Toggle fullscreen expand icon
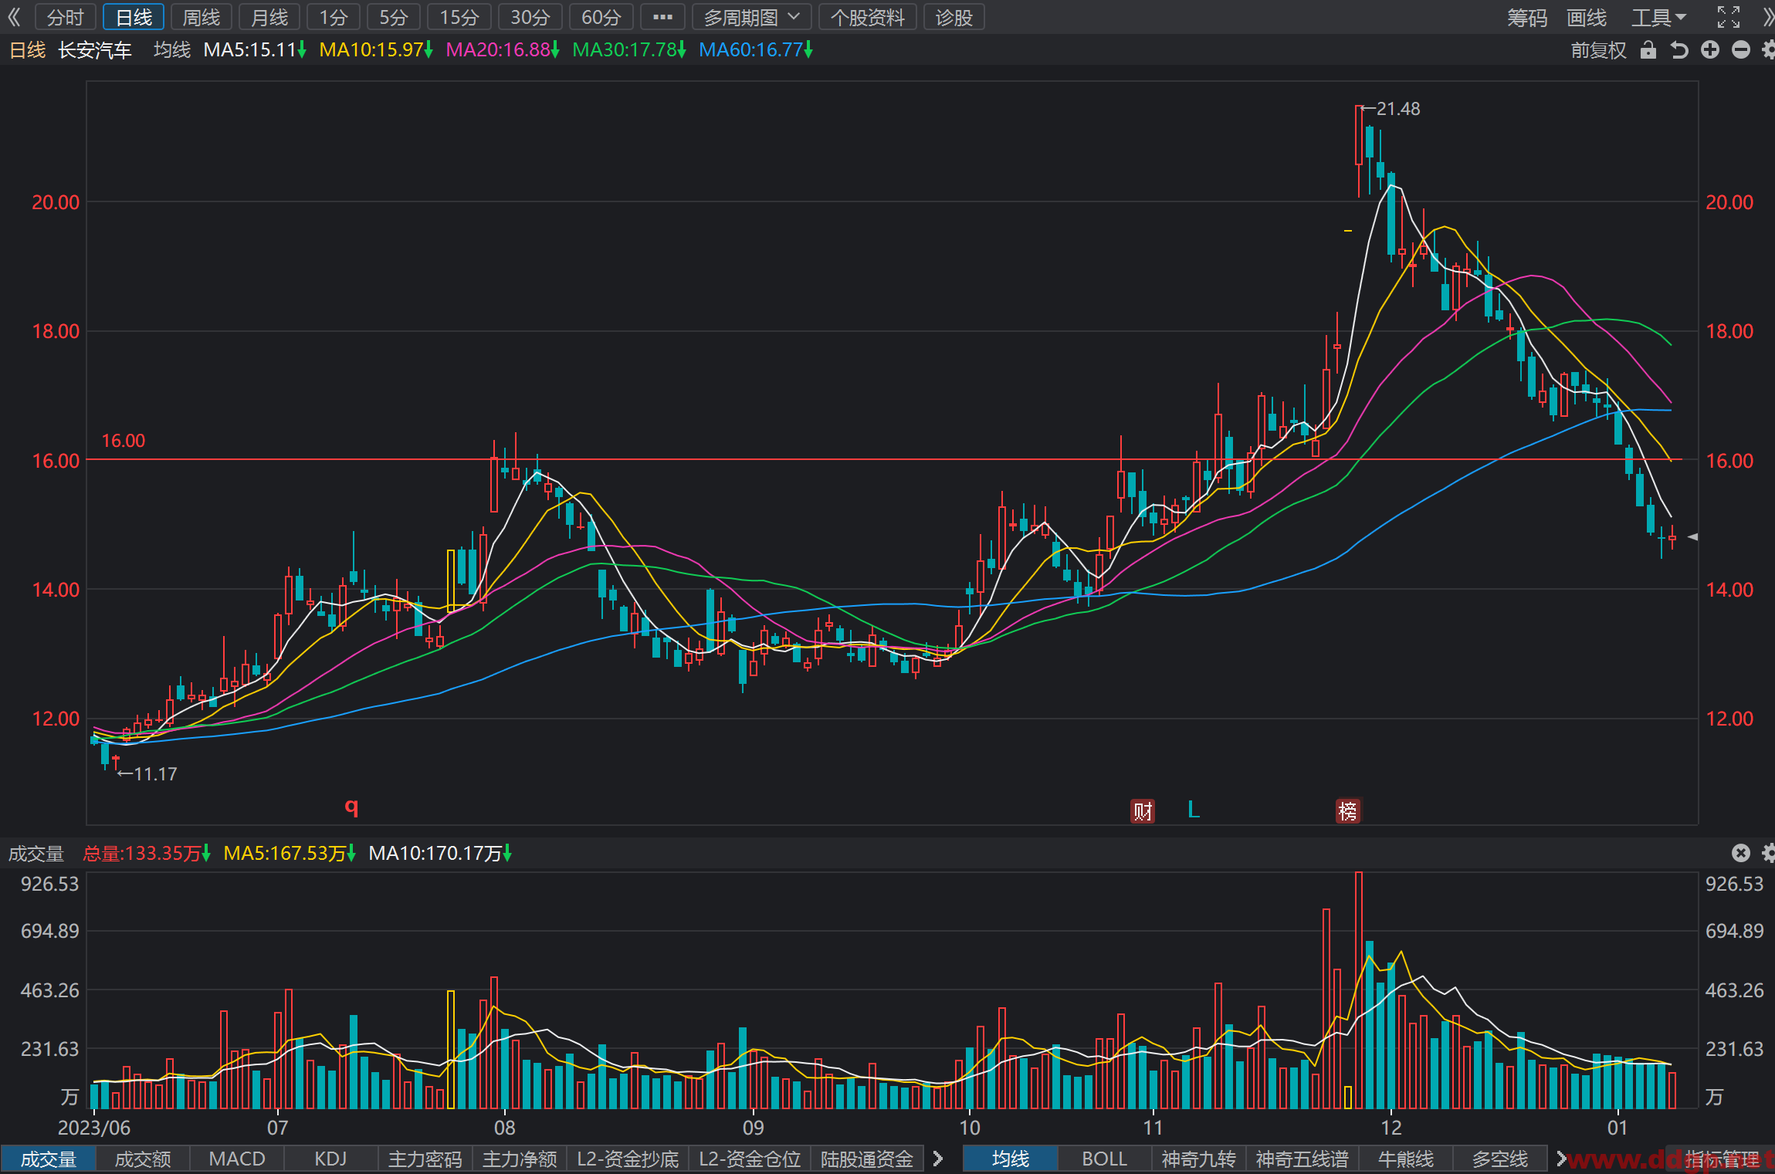The height and width of the screenshot is (1174, 1775). tap(1729, 17)
